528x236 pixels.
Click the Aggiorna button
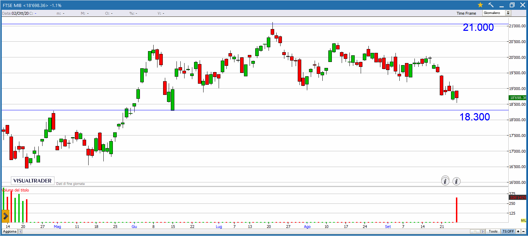pyautogui.click(x=9, y=231)
